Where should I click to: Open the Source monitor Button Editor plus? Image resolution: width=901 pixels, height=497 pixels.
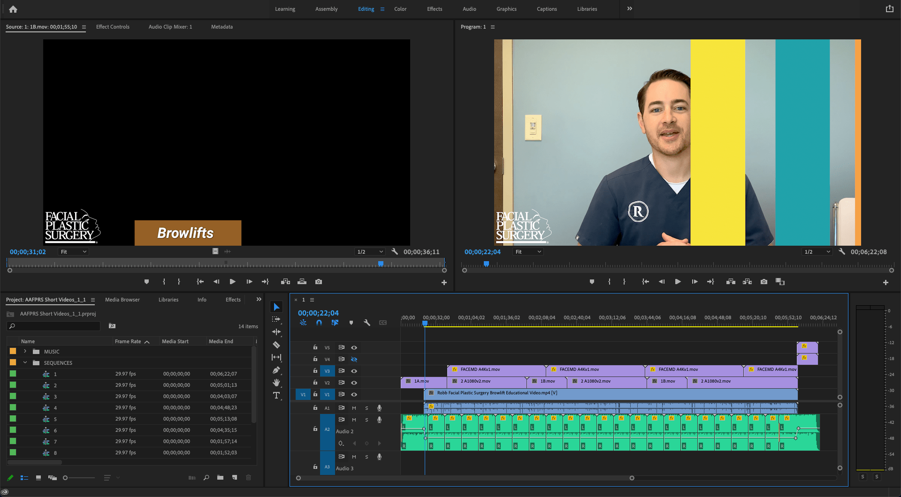pos(444,283)
